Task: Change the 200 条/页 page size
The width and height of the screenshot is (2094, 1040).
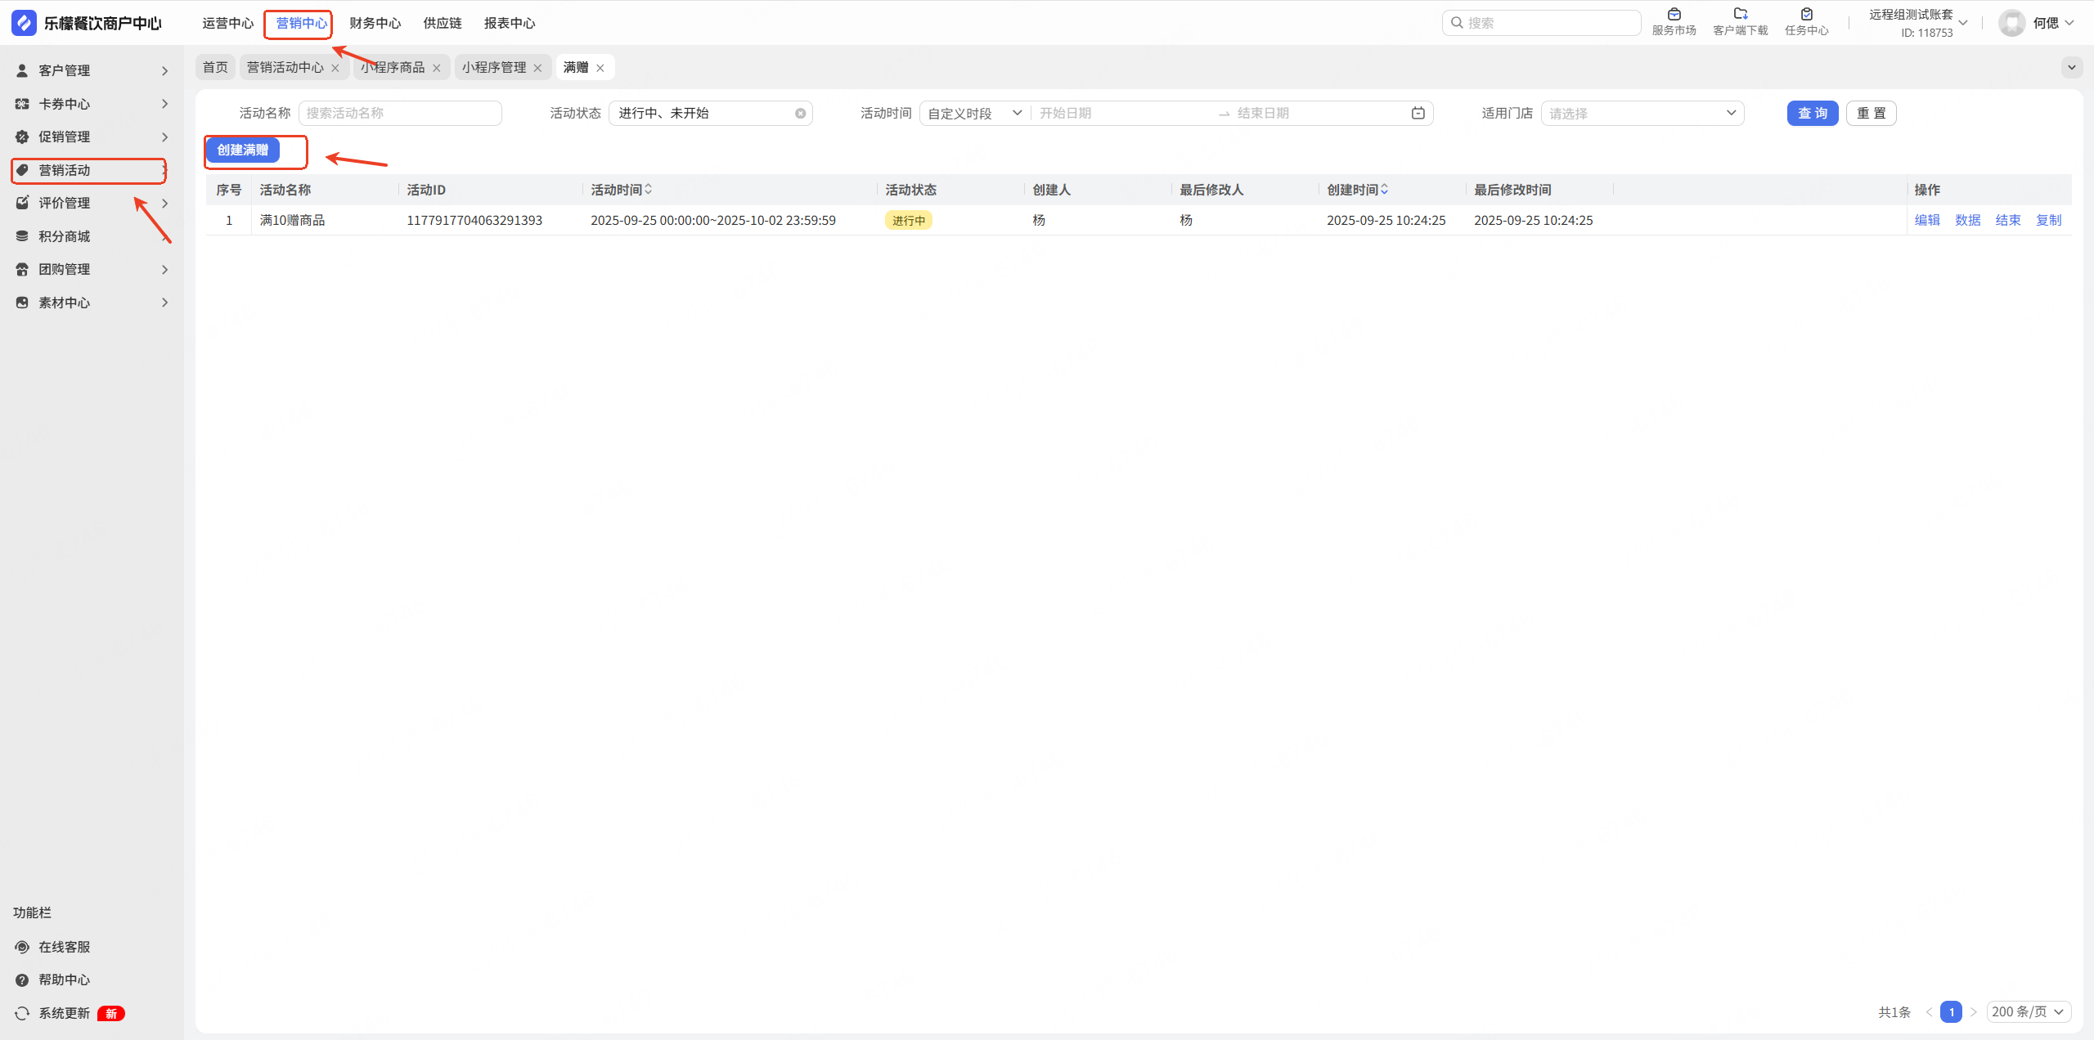Action: (x=2028, y=1011)
